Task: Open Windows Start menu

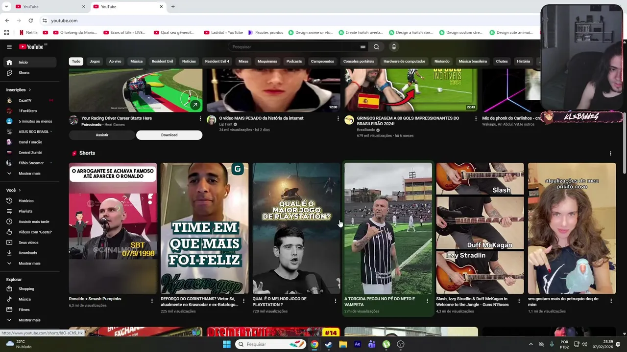Action: click(227, 344)
